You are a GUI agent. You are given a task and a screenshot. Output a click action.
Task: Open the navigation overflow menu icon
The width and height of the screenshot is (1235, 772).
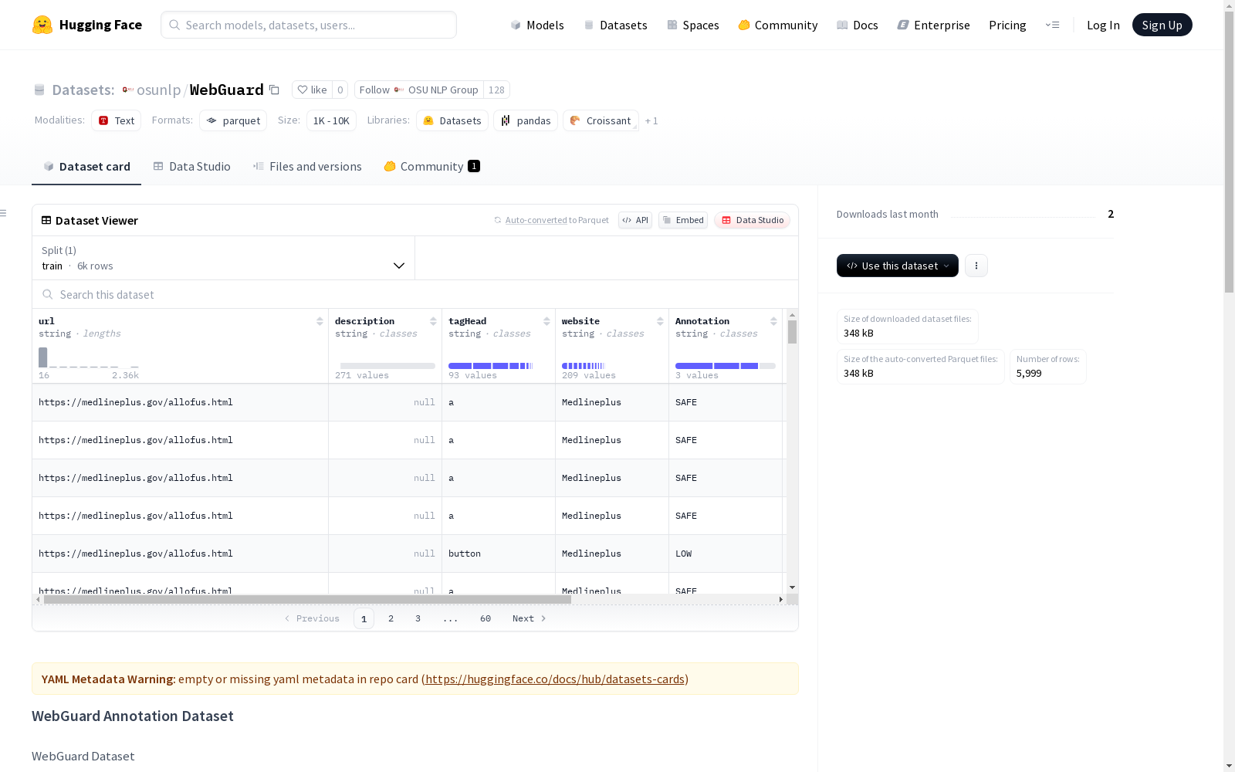1052,25
